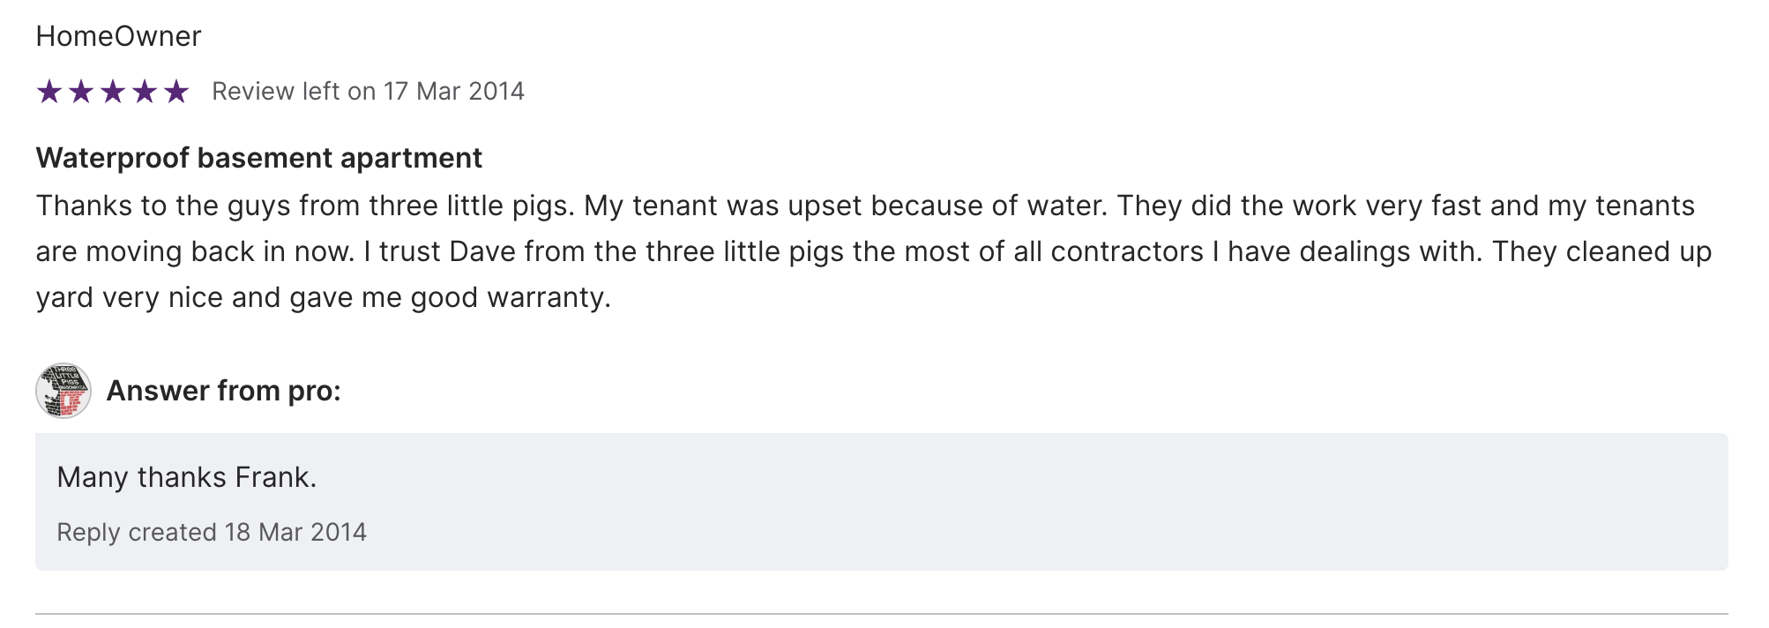Viewport: 1769px width, 628px height.
Task: Click the second purple rating star
Action: click(81, 92)
